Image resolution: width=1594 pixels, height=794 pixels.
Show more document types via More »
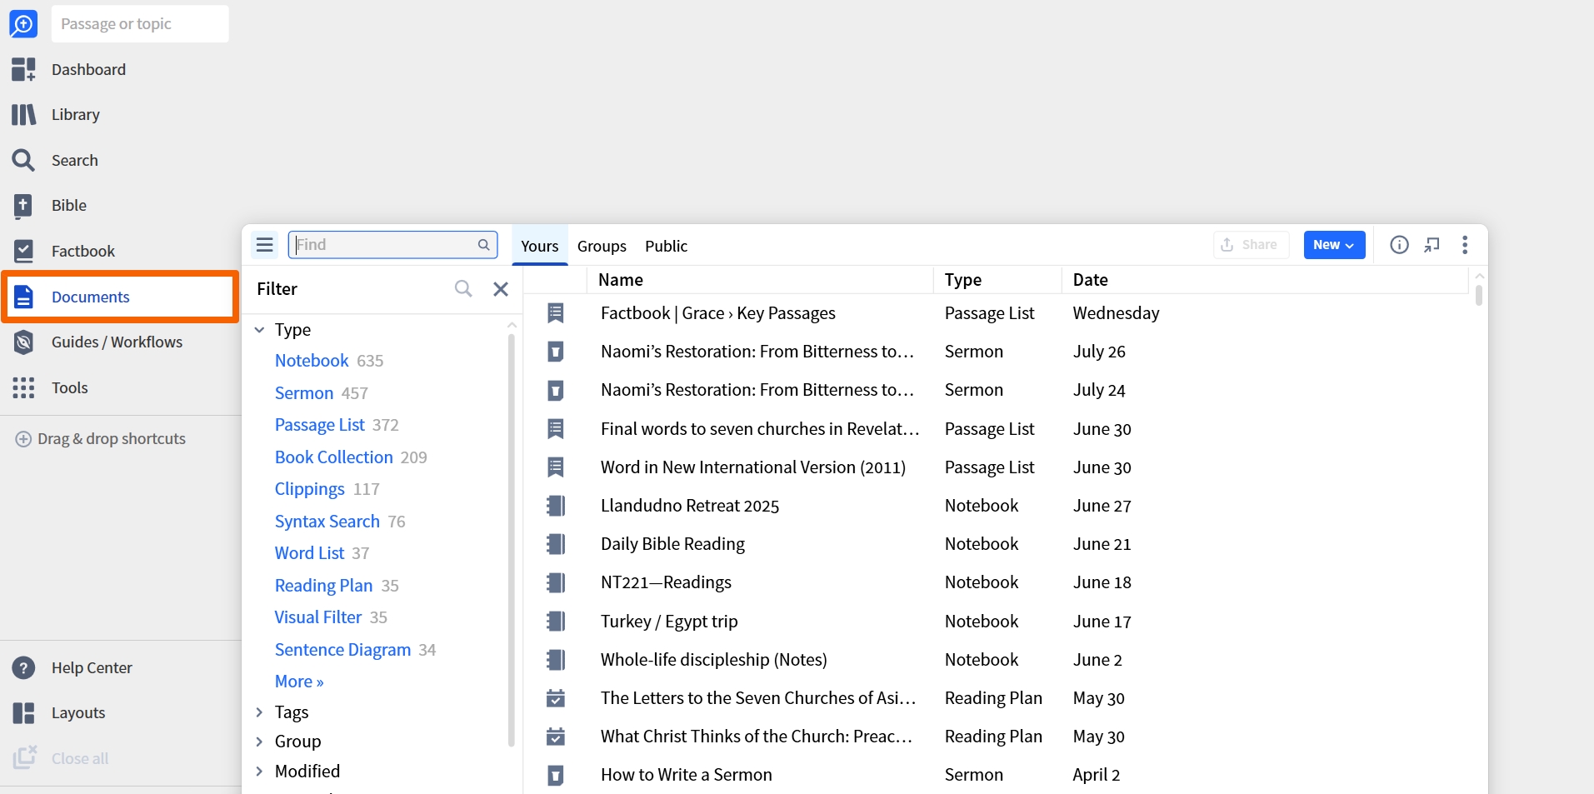pyautogui.click(x=299, y=682)
